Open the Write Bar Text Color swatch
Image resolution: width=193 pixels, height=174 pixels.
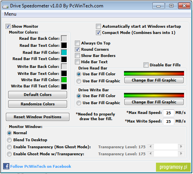click(x=64, y=74)
